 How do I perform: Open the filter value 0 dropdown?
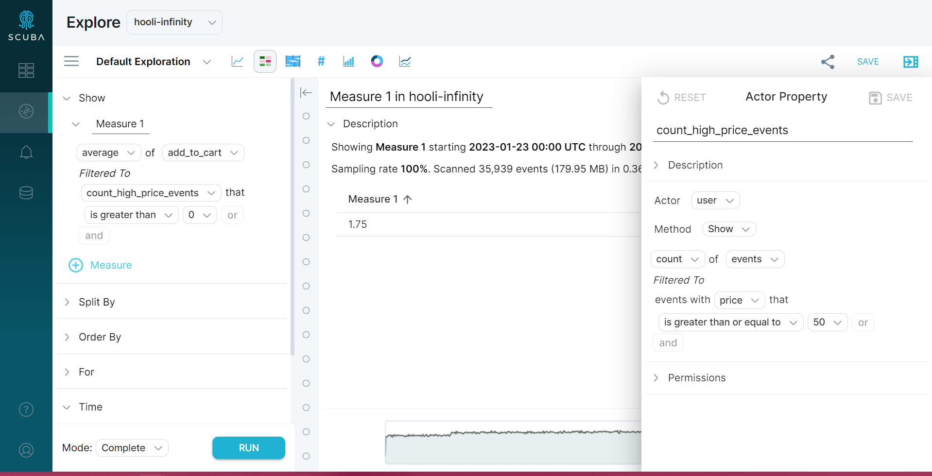[x=200, y=215]
